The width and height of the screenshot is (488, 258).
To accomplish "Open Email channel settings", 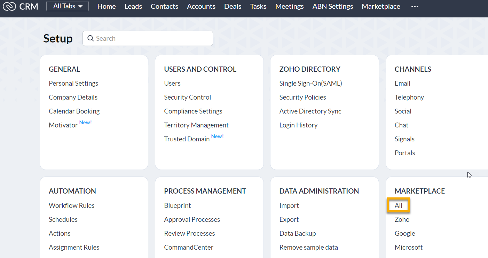I will (402, 83).
